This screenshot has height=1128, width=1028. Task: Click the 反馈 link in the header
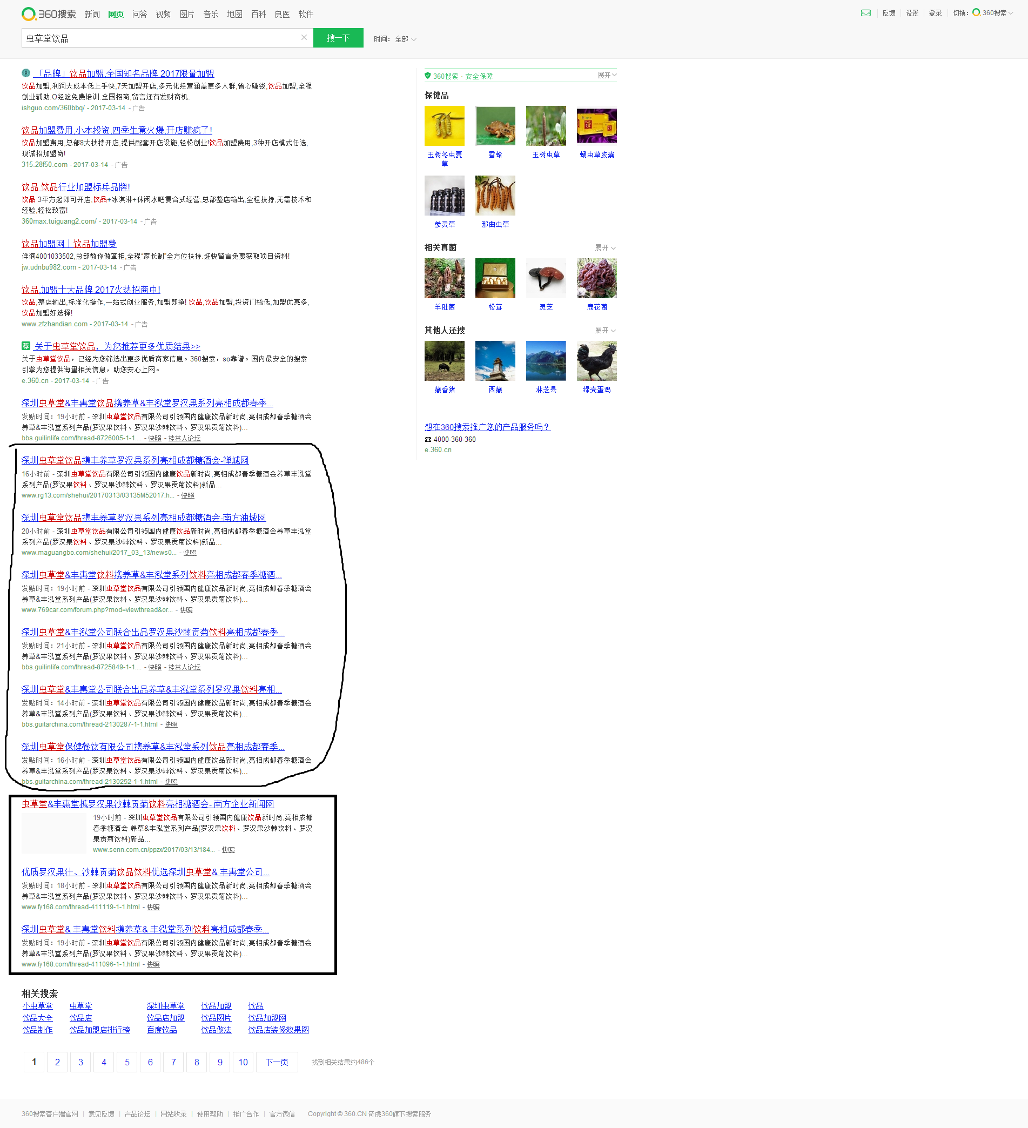click(889, 13)
